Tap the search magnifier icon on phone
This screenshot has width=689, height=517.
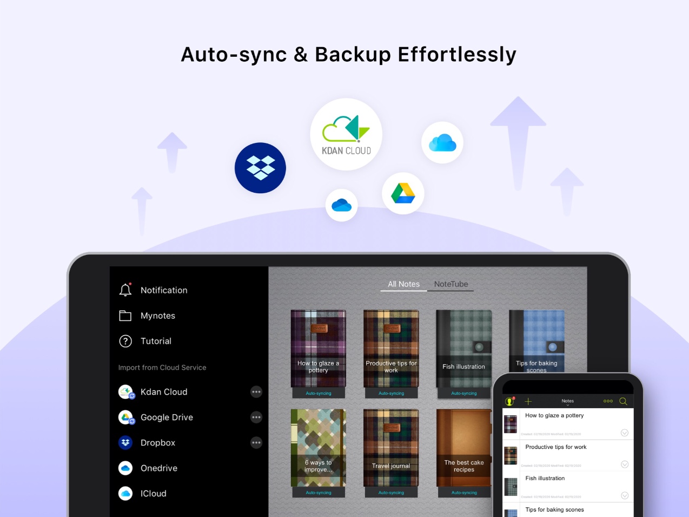[623, 401]
